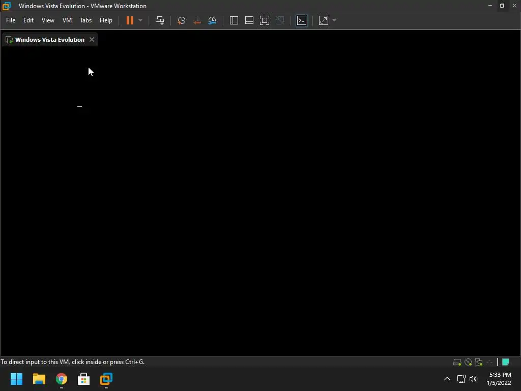
Task: Click the grayed-out device icon in status bar
Action: [489, 362]
